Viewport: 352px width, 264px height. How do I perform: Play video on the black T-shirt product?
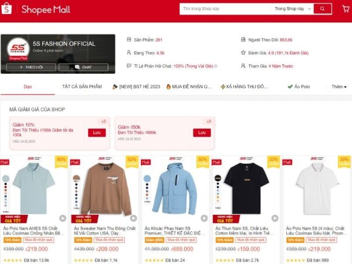click(x=275, y=218)
